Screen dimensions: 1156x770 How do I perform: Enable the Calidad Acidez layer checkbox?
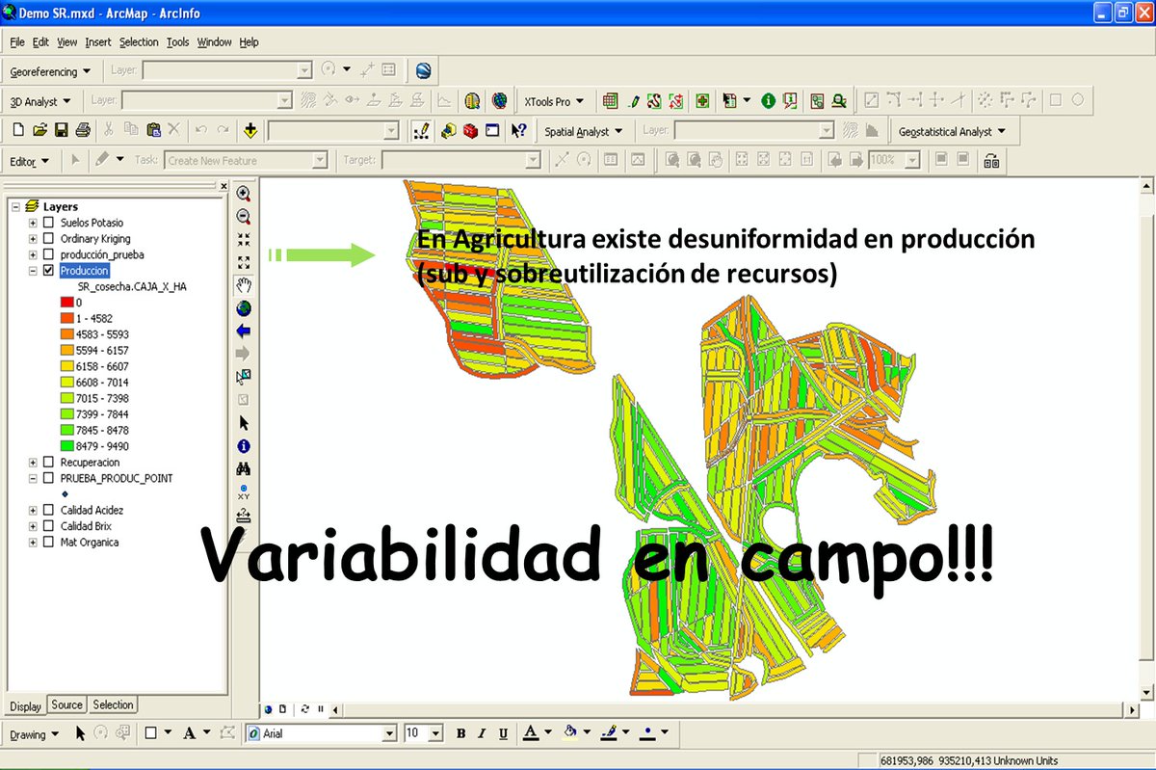point(48,510)
